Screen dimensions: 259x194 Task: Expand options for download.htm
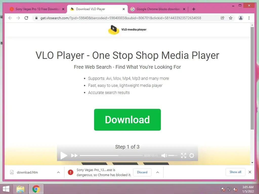point(58,172)
